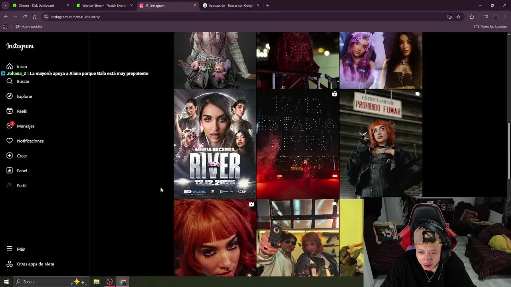This screenshot has height=287, width=511.
Task: Open Nueva pestaña bookmark
Action: pos(29,27)
